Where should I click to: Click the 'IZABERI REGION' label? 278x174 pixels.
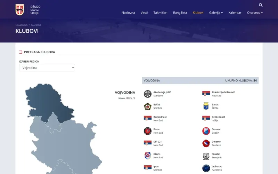pyautogui.click(x=29, y=62)
